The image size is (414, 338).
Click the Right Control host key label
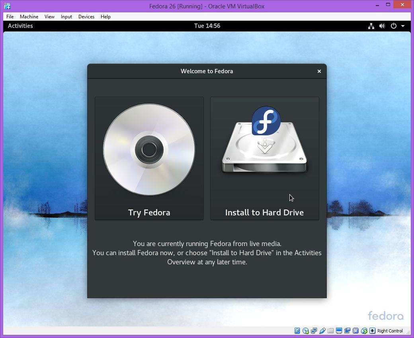click(390, 331)
